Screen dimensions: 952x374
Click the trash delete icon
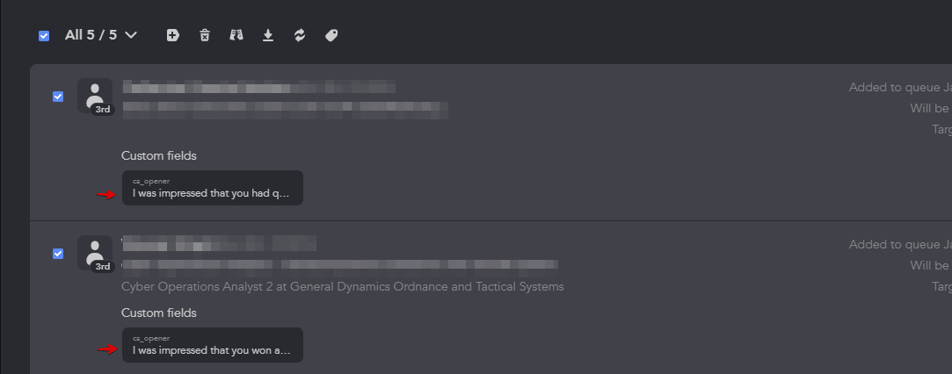pos(205,35)
